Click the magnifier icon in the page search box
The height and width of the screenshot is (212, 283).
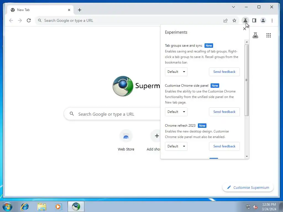72,114
